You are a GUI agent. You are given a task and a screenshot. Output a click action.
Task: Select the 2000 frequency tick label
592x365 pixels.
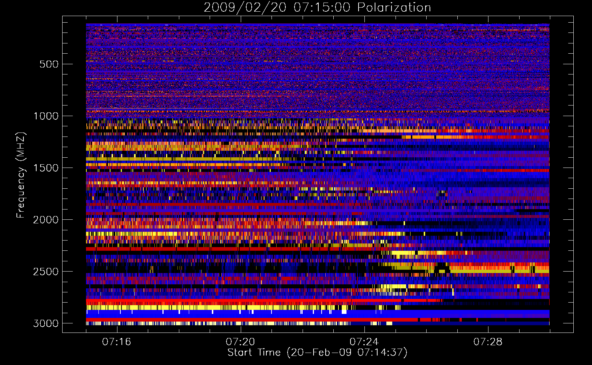click(x=46, y=220)
